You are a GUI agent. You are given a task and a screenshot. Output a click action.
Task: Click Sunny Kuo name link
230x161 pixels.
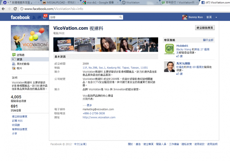pyautogui.click(x=195, y=17)
